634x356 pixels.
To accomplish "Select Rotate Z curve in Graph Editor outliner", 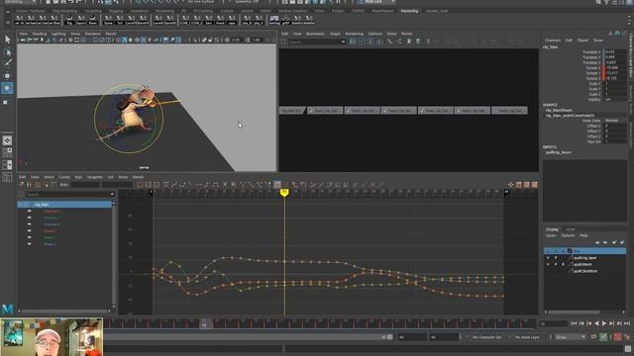I will point(50,244).
